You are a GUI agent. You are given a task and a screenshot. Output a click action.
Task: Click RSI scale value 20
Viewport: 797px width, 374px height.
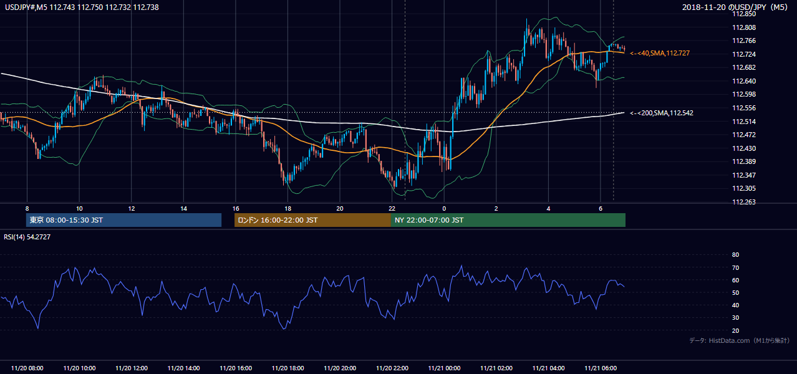tap(735, 330)
